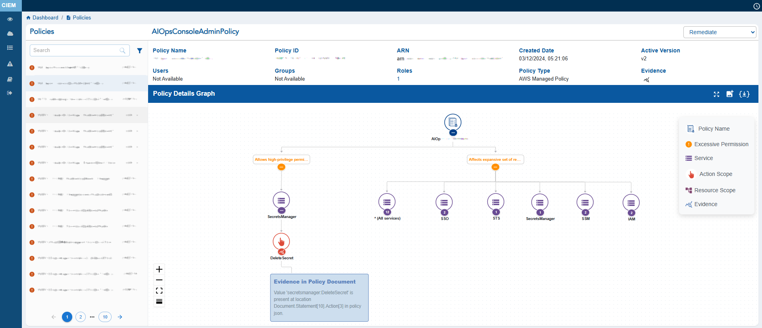Toggle the legend panel button in graph controls
The image size is (762, 328).
click(159, 301)
